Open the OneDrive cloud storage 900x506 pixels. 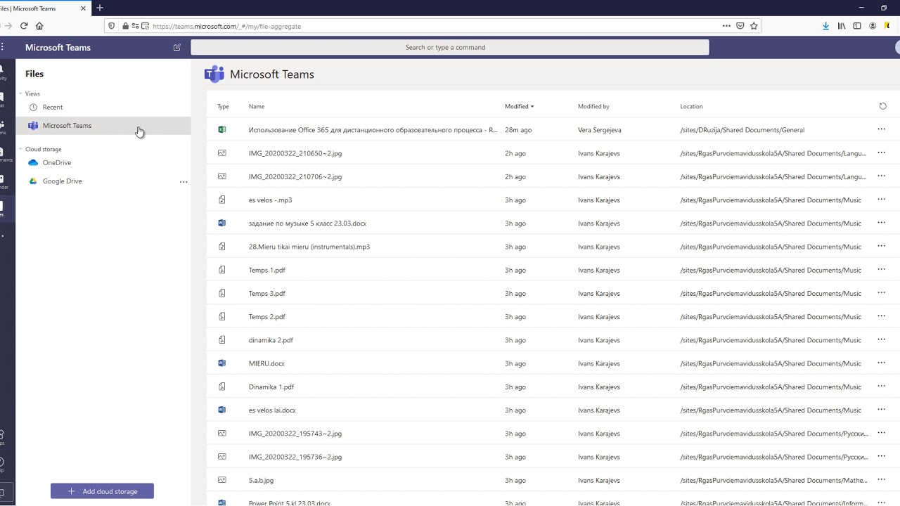(56, 162)
